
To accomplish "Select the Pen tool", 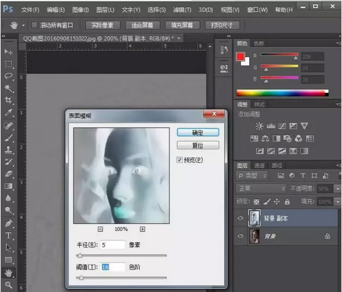I will (x=8, y=223).
